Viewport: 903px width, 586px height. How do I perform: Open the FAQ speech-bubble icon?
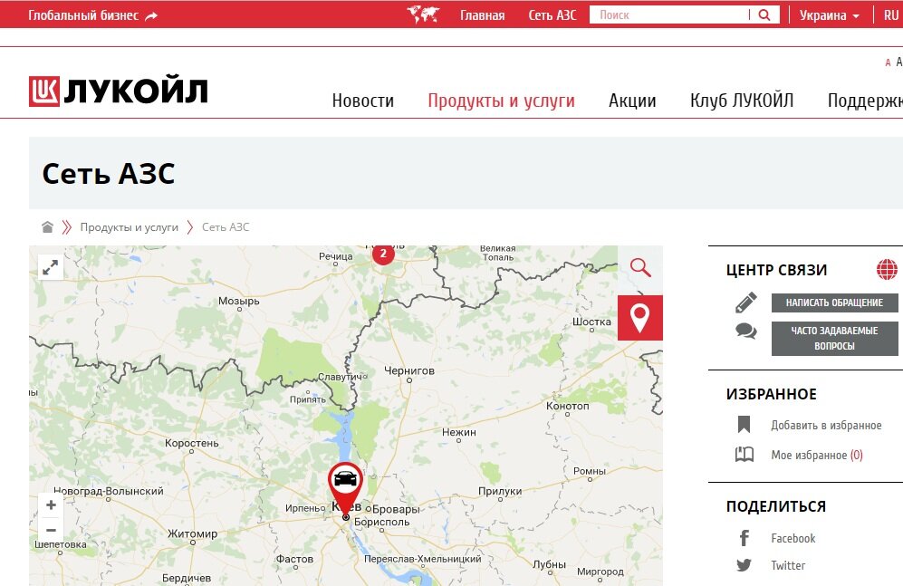coord(744,331)
